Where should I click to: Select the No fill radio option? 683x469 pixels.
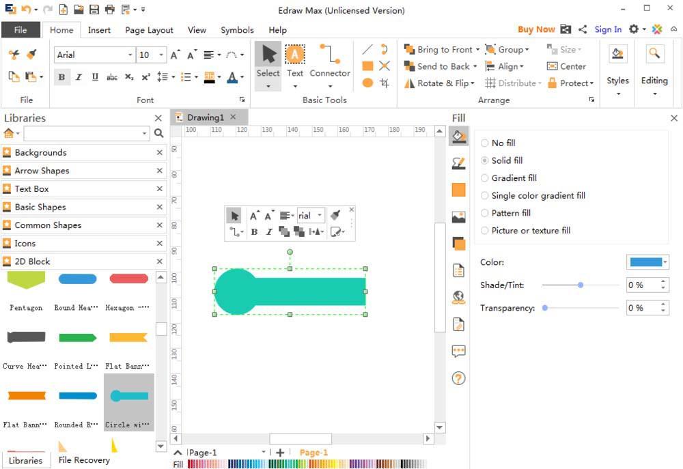(x=485, y=143)
